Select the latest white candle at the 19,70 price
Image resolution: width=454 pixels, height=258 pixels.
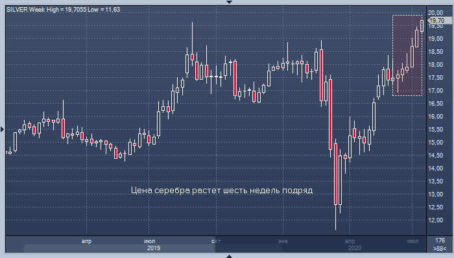point(422,26)
